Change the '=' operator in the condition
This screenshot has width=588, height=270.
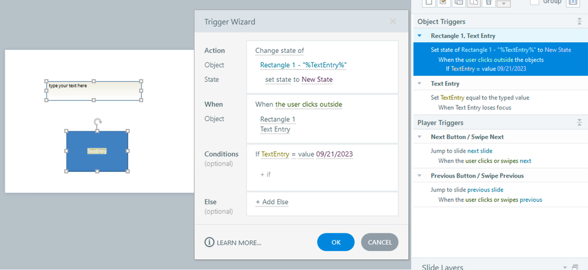point(293,154)
